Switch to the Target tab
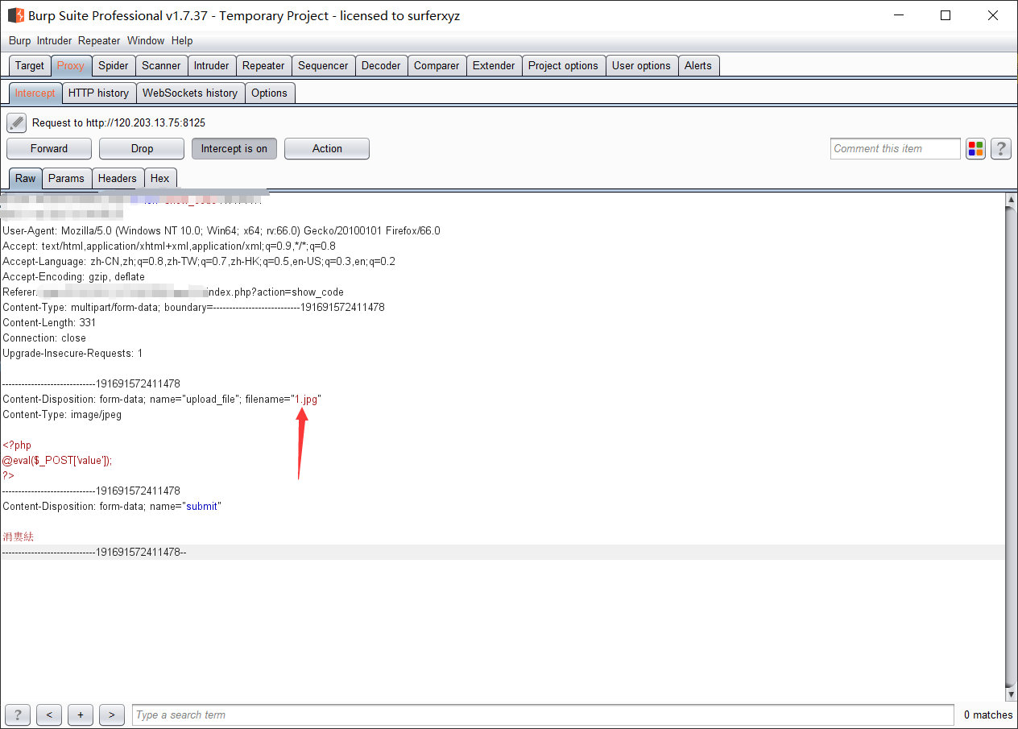The height and width of the screenshot is (729, 1018). tap(30, 66)
